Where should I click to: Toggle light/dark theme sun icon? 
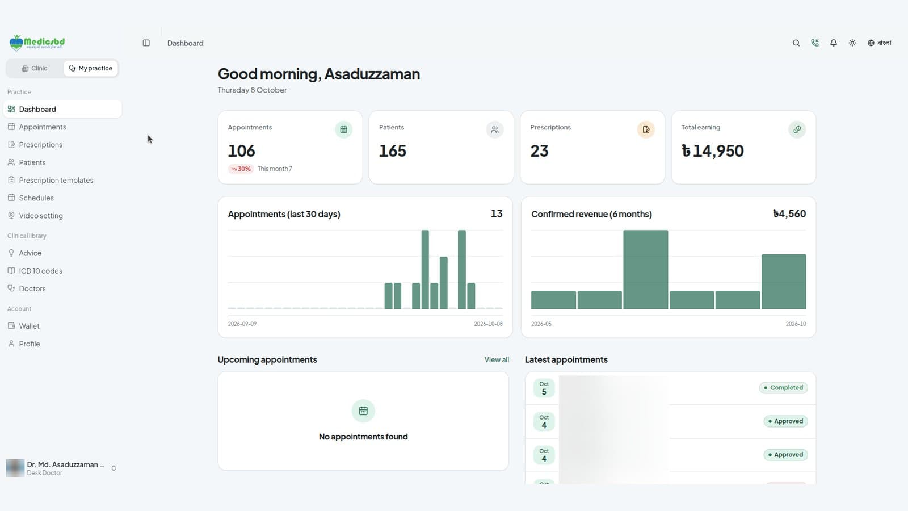click(x=852, y=43)
